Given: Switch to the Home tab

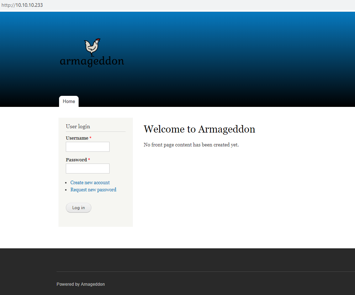Looking at the screenshot, I should (69, 102).
